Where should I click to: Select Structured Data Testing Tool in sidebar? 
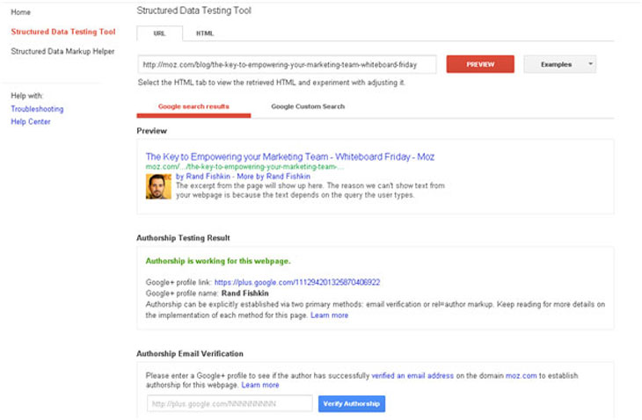pyautogui.click(x=62, y=32)
